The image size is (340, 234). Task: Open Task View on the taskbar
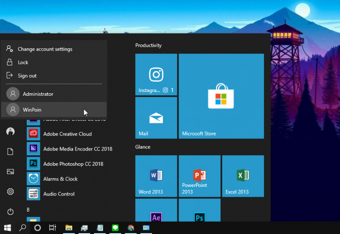coord(53,228)
